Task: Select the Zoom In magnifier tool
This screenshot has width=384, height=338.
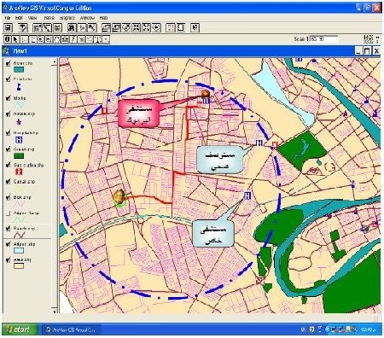Action: [x=40, y=39]
